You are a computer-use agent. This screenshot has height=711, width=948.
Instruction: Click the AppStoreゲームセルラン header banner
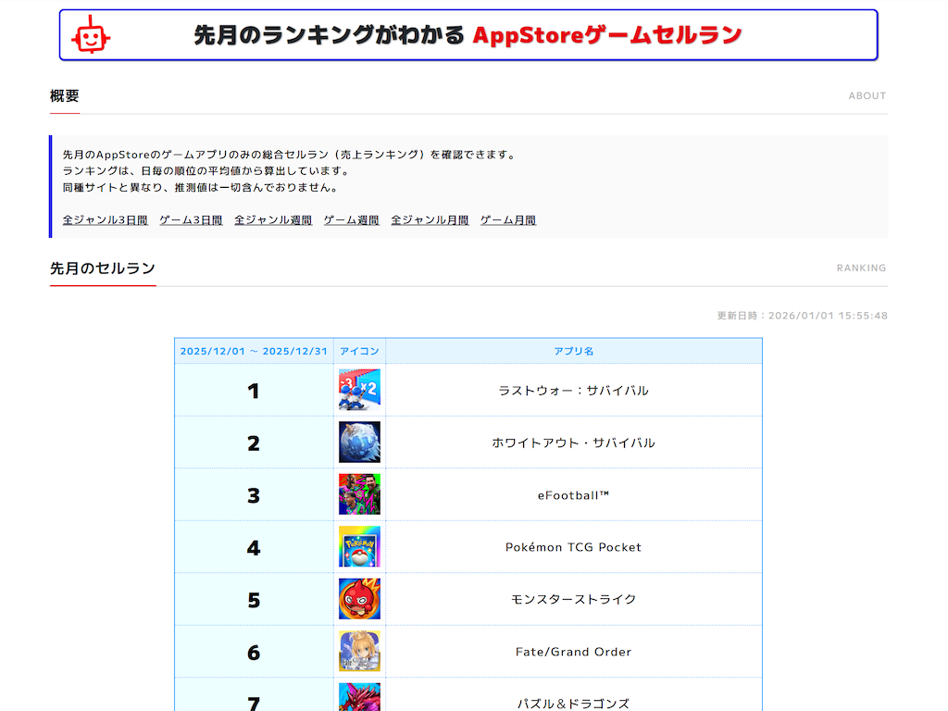468,35
